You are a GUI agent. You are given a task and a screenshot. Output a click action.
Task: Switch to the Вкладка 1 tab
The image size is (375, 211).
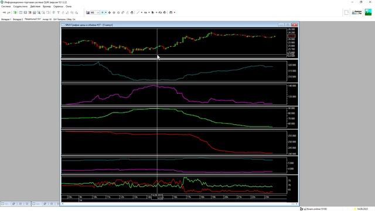6,19
